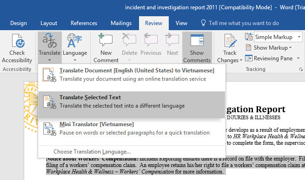Choose Mini Translator [Vietnamese] option
Image resolution: width=305 pixels, height=180 pixels.
point(132,129)
